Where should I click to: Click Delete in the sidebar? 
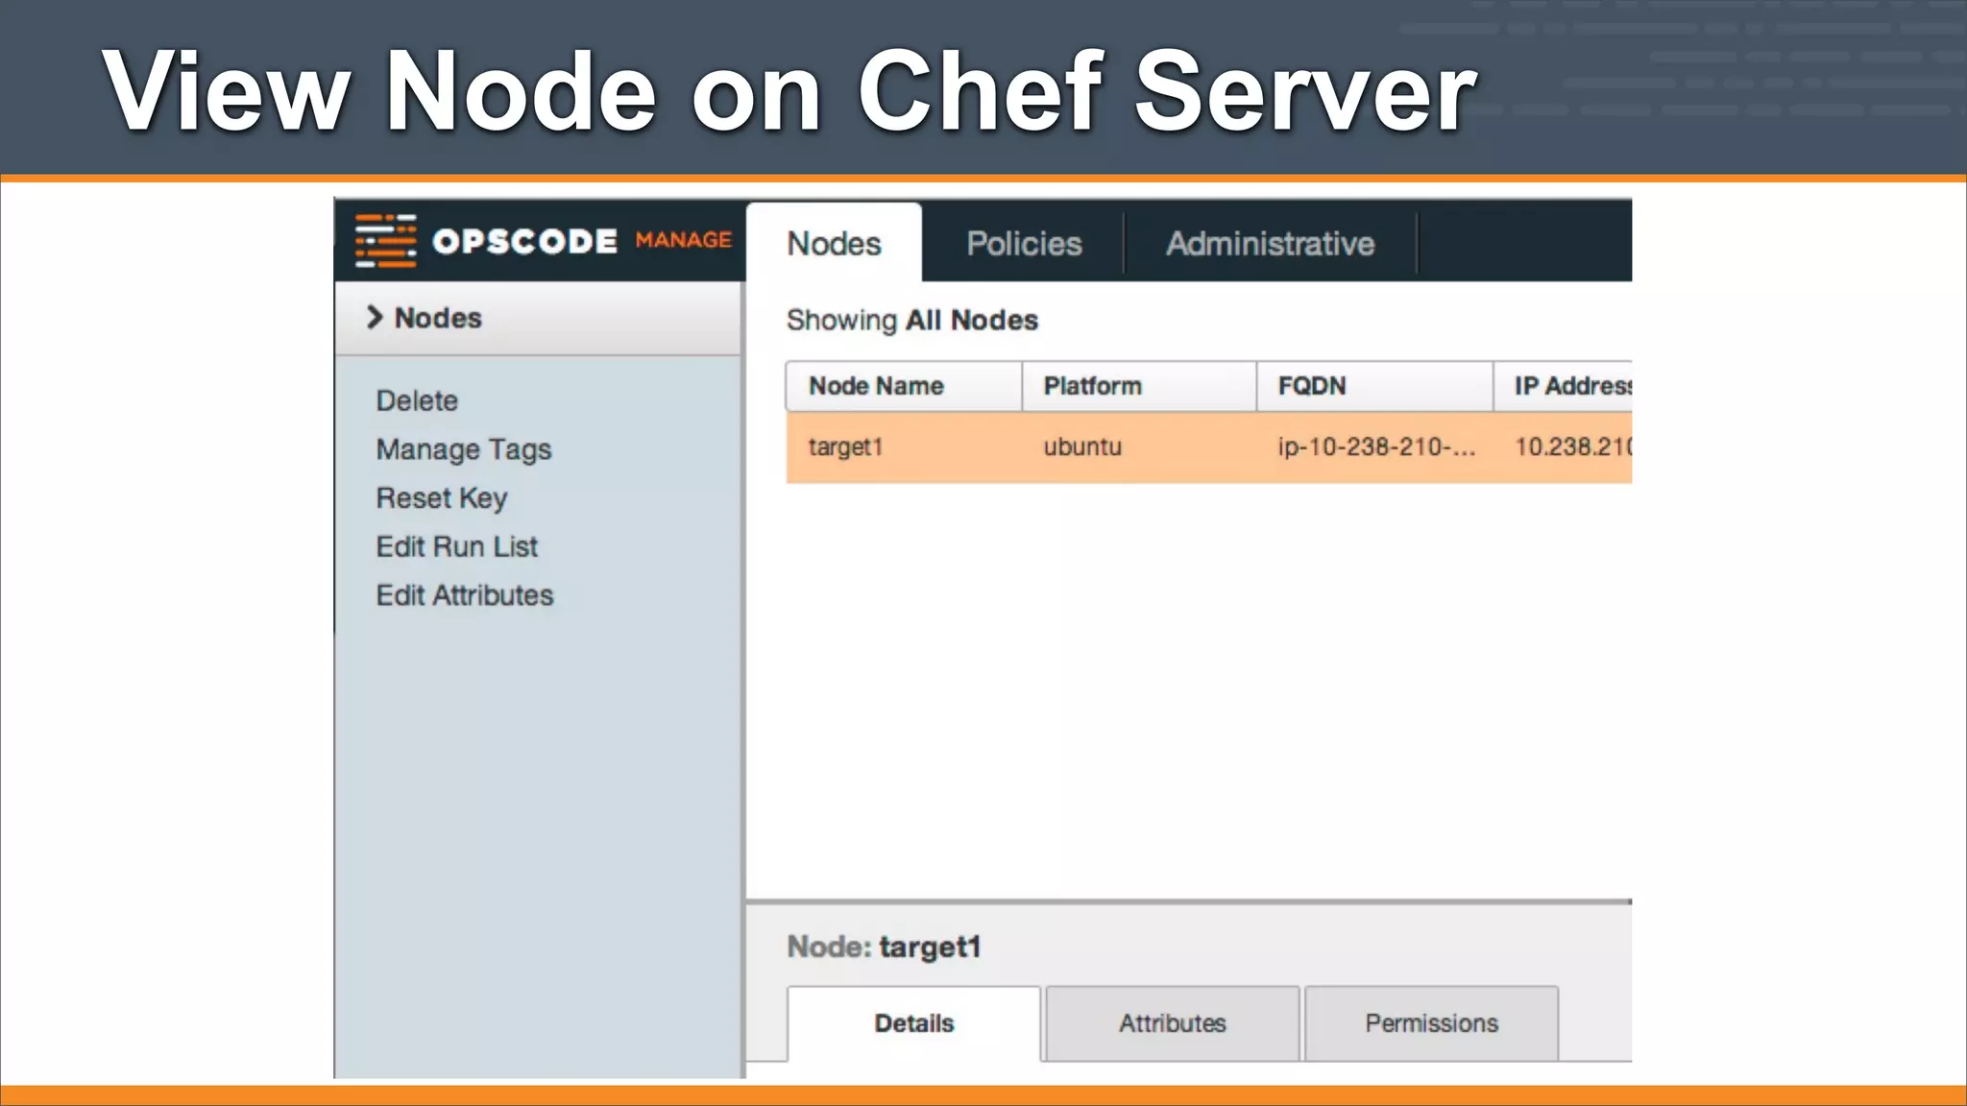[417, 400]
